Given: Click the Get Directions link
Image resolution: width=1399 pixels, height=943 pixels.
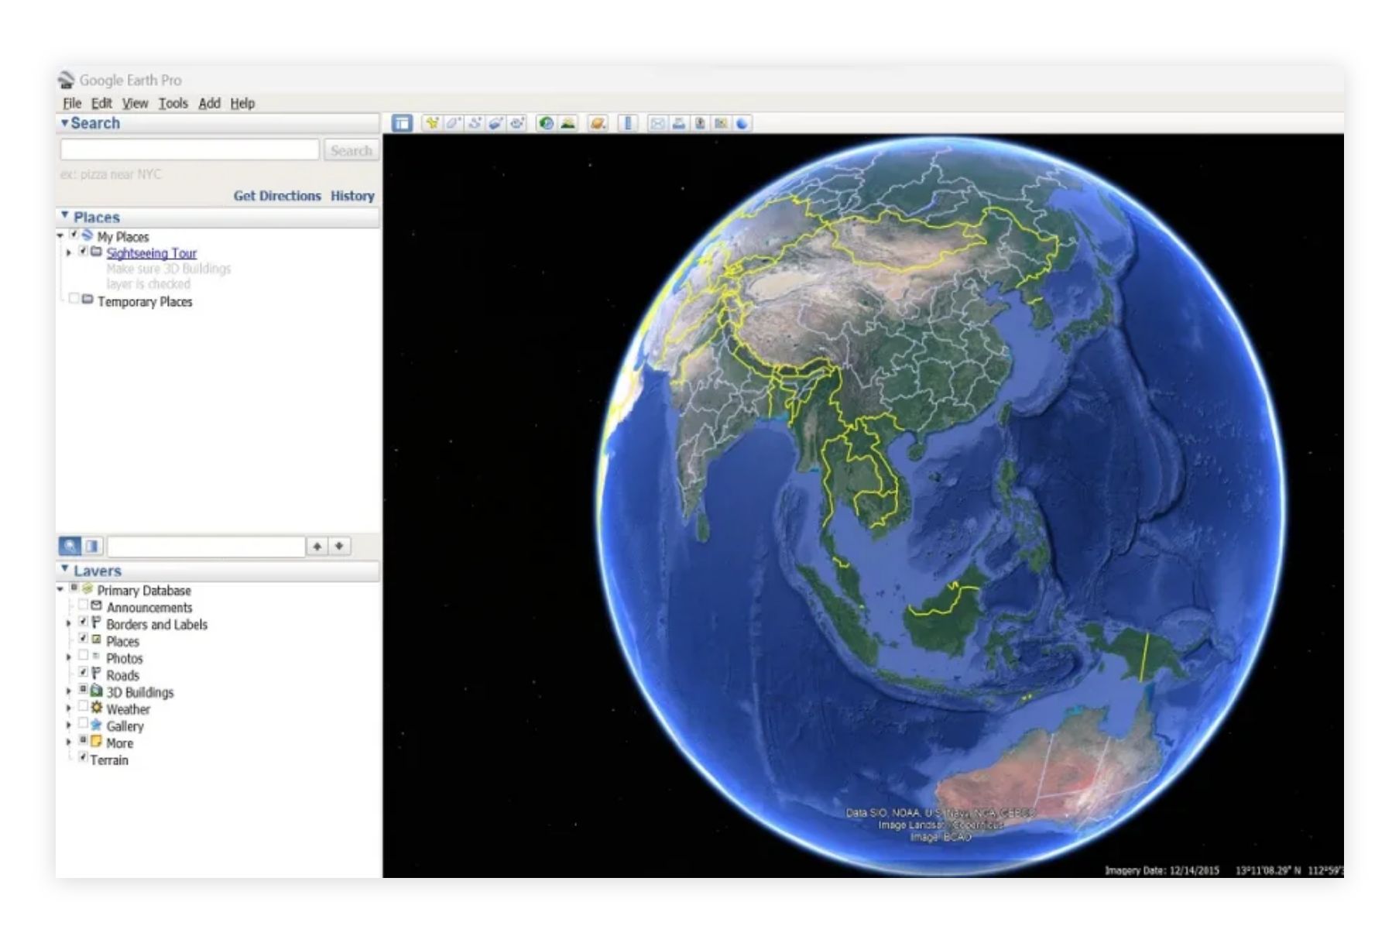Looking at the screenshot, I should [x=278, y=196].
